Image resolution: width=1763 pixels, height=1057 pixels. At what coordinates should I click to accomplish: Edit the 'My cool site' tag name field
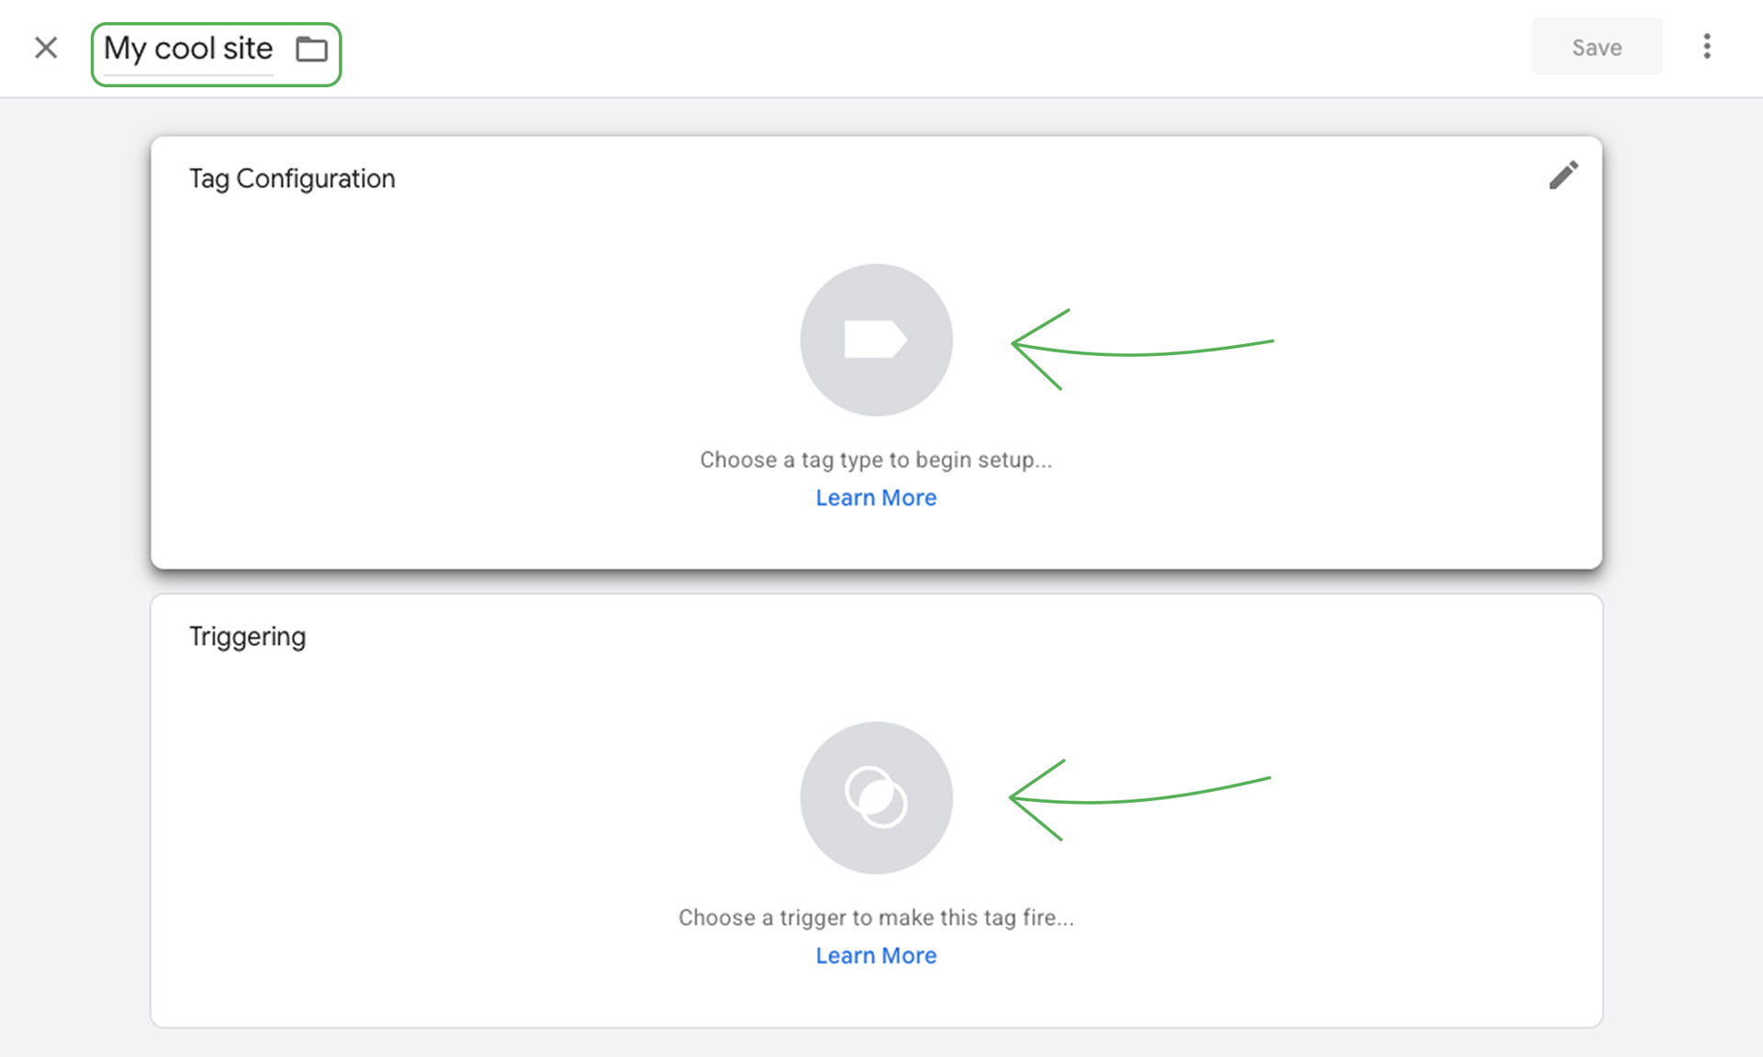(x=188, y=49)
